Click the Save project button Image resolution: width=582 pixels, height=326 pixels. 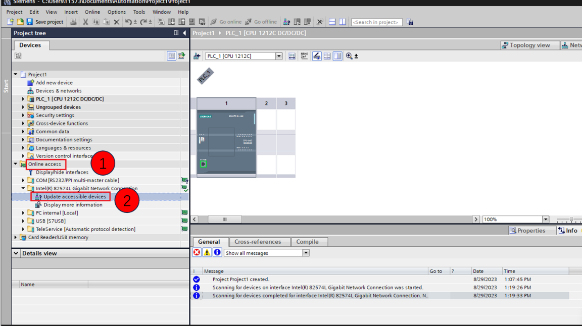(x=45, y=22)
